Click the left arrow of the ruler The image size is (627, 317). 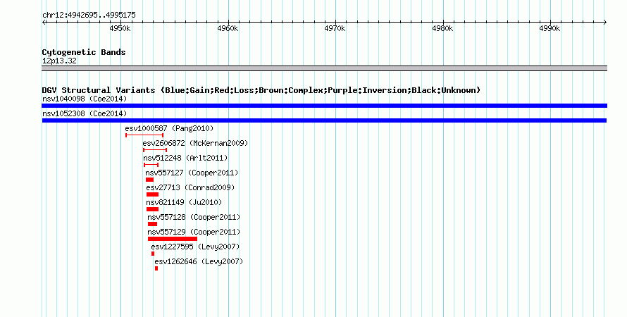point(44,22)
